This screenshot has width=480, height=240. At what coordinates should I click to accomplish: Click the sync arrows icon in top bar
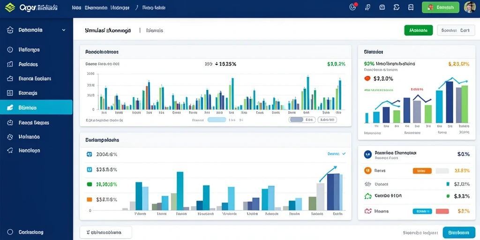(397, 7)
